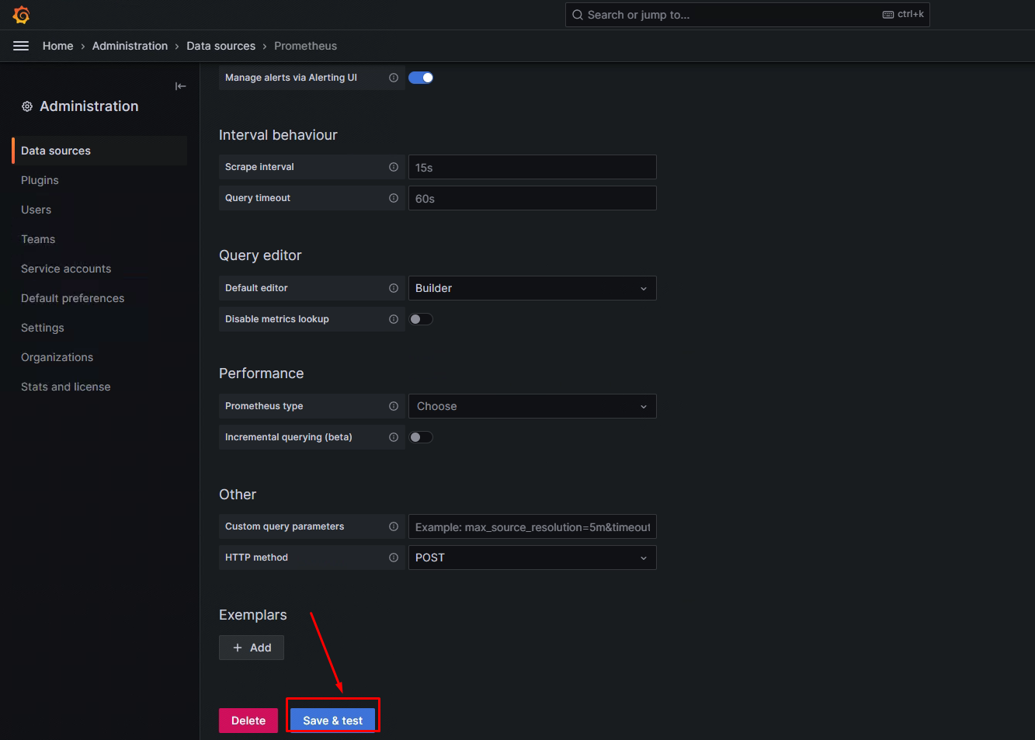Viewport: 1035px width, 740px height.
Task: Collapse the Administration sidebar with dock icon
Action: pyautogui.click(x=180, y=86)
